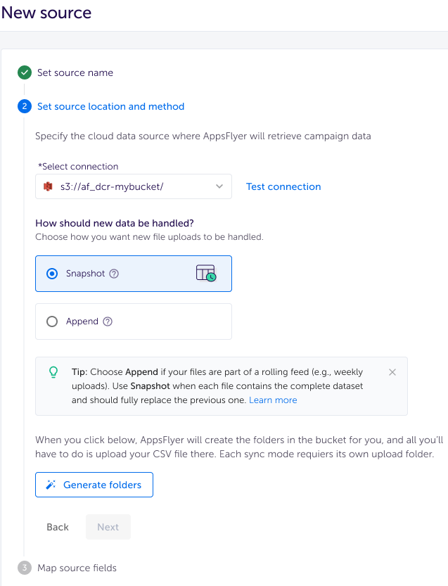Click the green checkmark on Set source name
This screenshot has width=448, height=586.
coord(24,72)
